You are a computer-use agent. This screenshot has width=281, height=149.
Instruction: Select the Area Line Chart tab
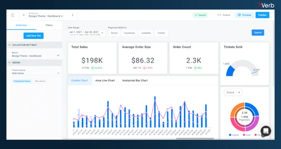(x=105, y=80)
